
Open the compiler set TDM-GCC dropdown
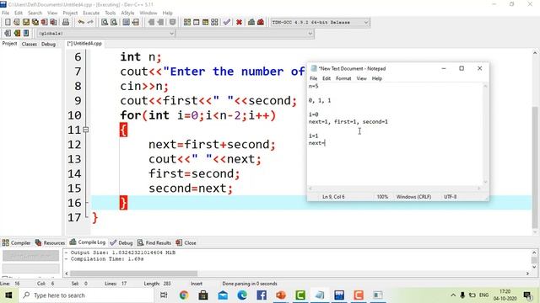(320, 23)
